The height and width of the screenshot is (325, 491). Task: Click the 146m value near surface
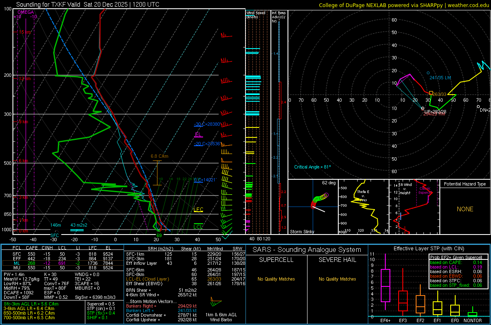coord(55,225)
